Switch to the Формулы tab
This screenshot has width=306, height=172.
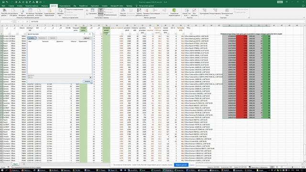pos(44,6)
